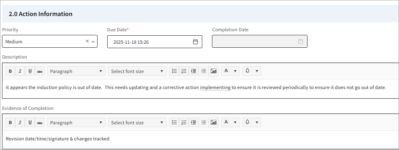Viewport: 399px width, 150px height.
Task: Click the 'Evidence of Completion' label
Action: click(x=28, y=108)
